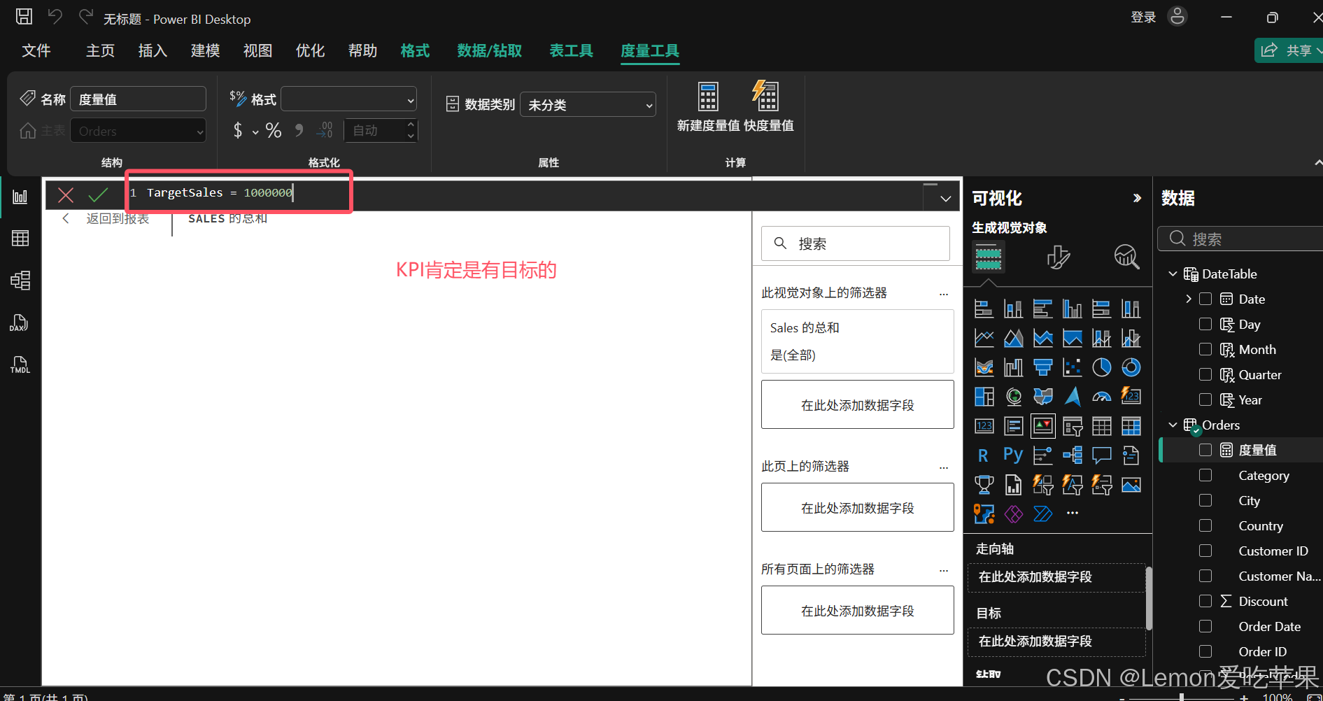This screenshot has height=701, width=1323.
Task: Open the 共享 share dropdown arrow
Action: [1320, 50]
